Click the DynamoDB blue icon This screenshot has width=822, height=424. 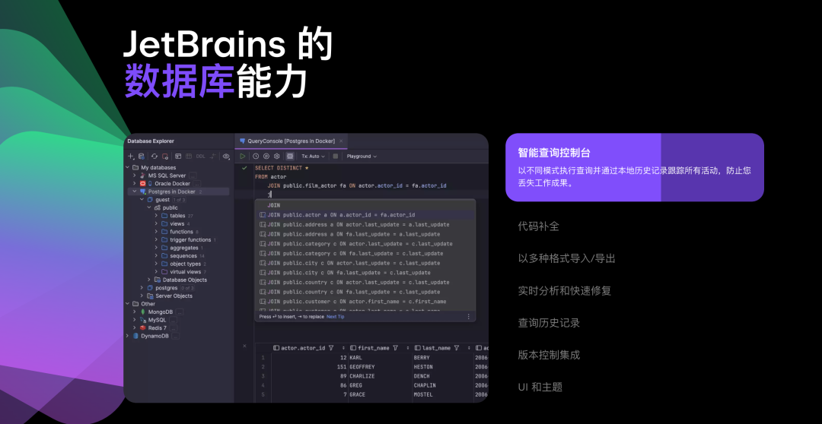[x=135, y=336]
